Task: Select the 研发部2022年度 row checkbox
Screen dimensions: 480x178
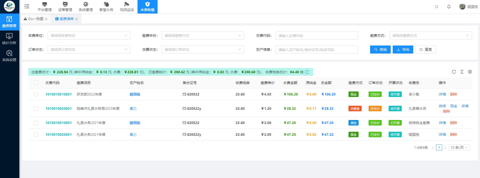Action: 36,94
